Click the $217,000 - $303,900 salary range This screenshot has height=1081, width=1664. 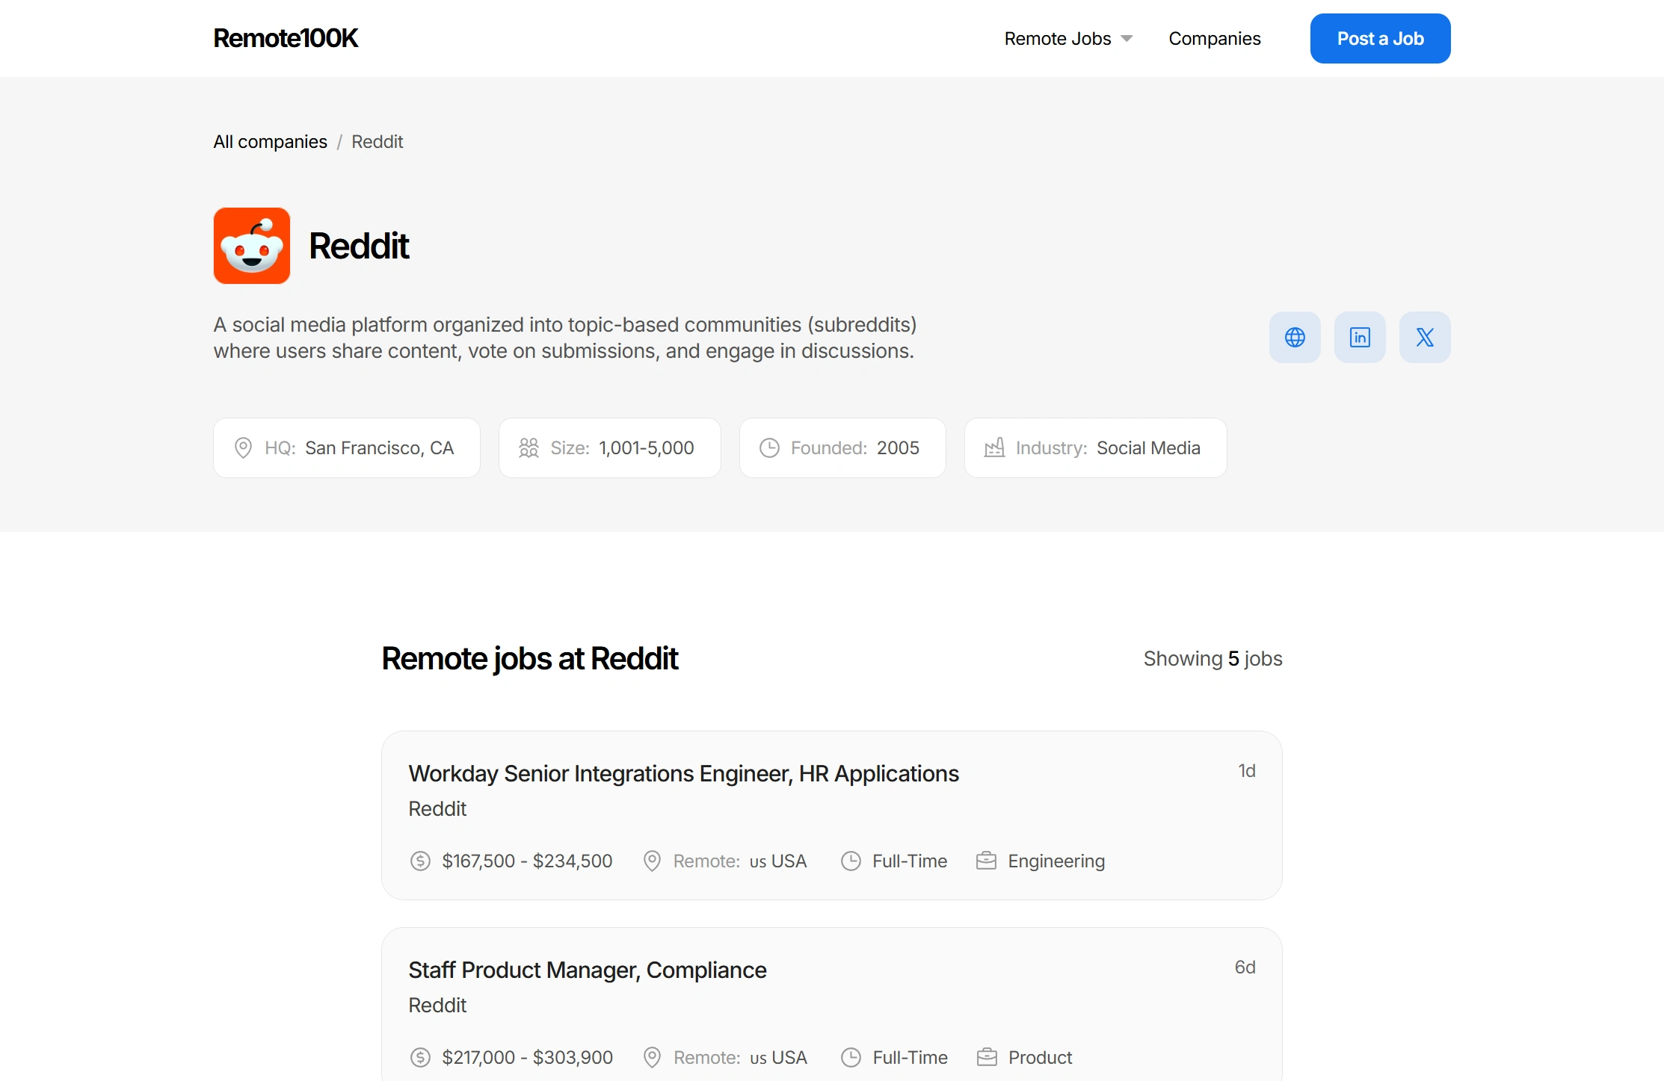click(527, 1057)
